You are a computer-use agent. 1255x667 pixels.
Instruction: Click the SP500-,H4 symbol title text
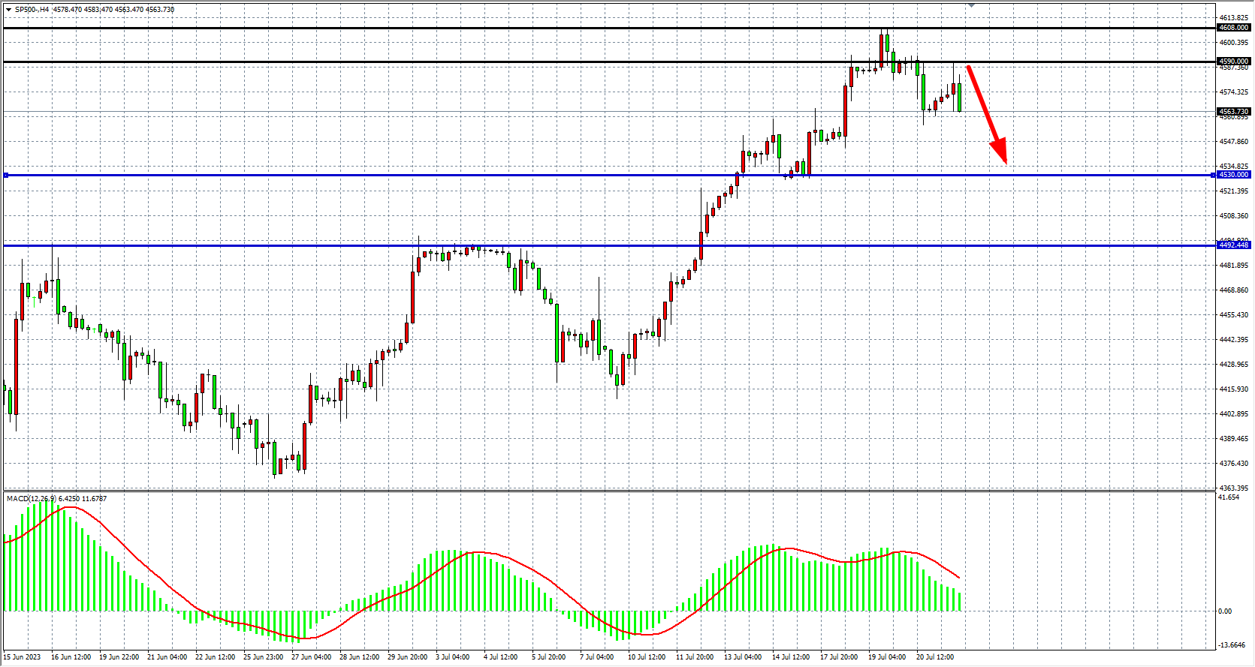pyautogui.click(x=32, y=10)
